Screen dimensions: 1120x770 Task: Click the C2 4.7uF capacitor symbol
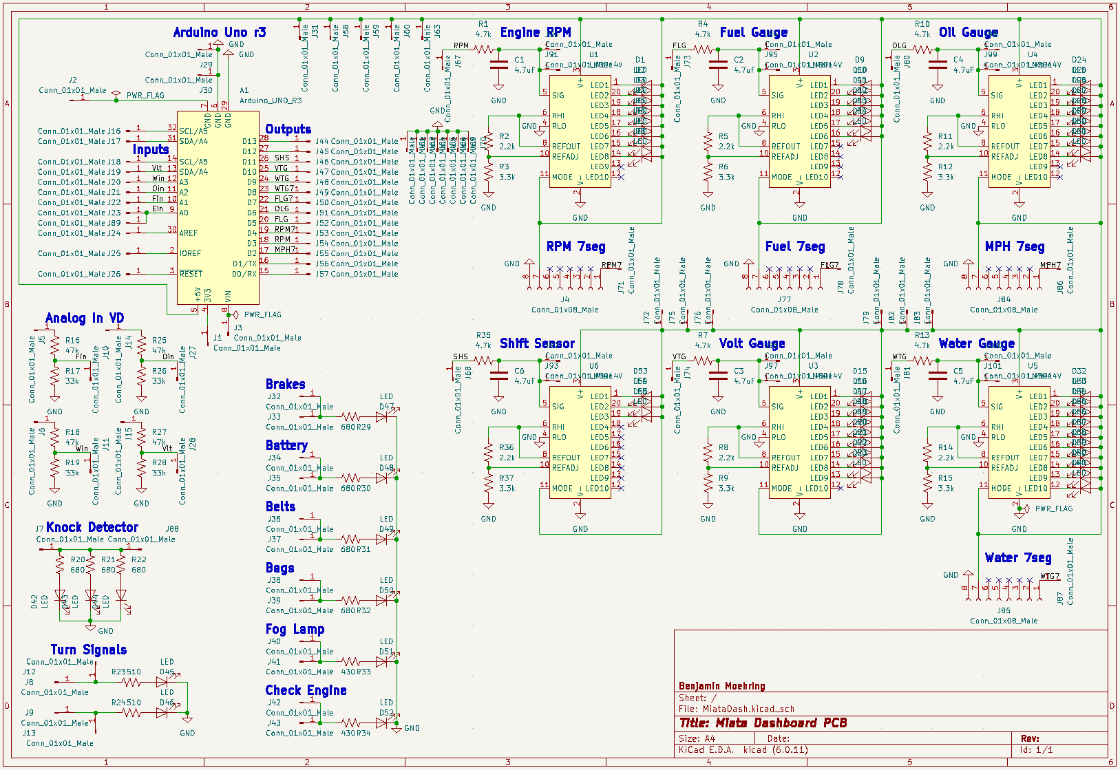718,65
